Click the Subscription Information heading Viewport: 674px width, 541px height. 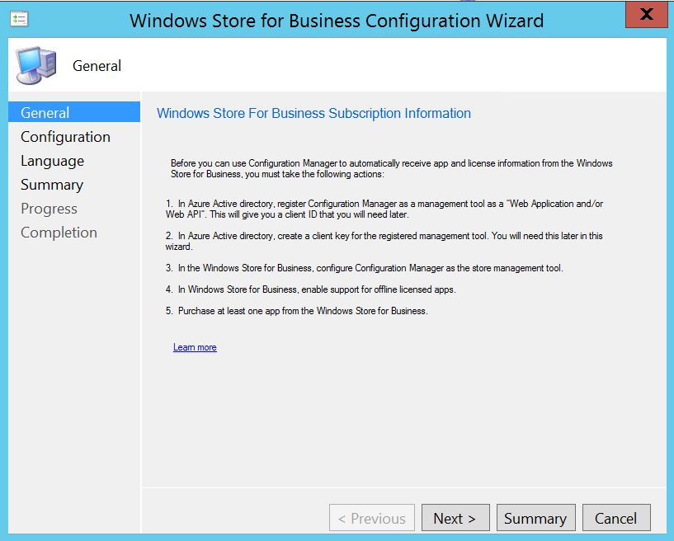click(x=313, y=113)
